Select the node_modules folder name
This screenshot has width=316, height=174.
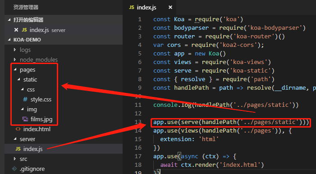click(39, 60)
